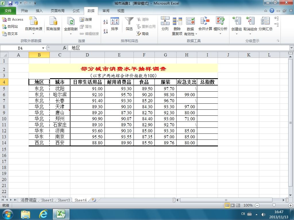
Task: Open the Sheet3 tab
Action: pyautogui.click(x=64, y=200)
